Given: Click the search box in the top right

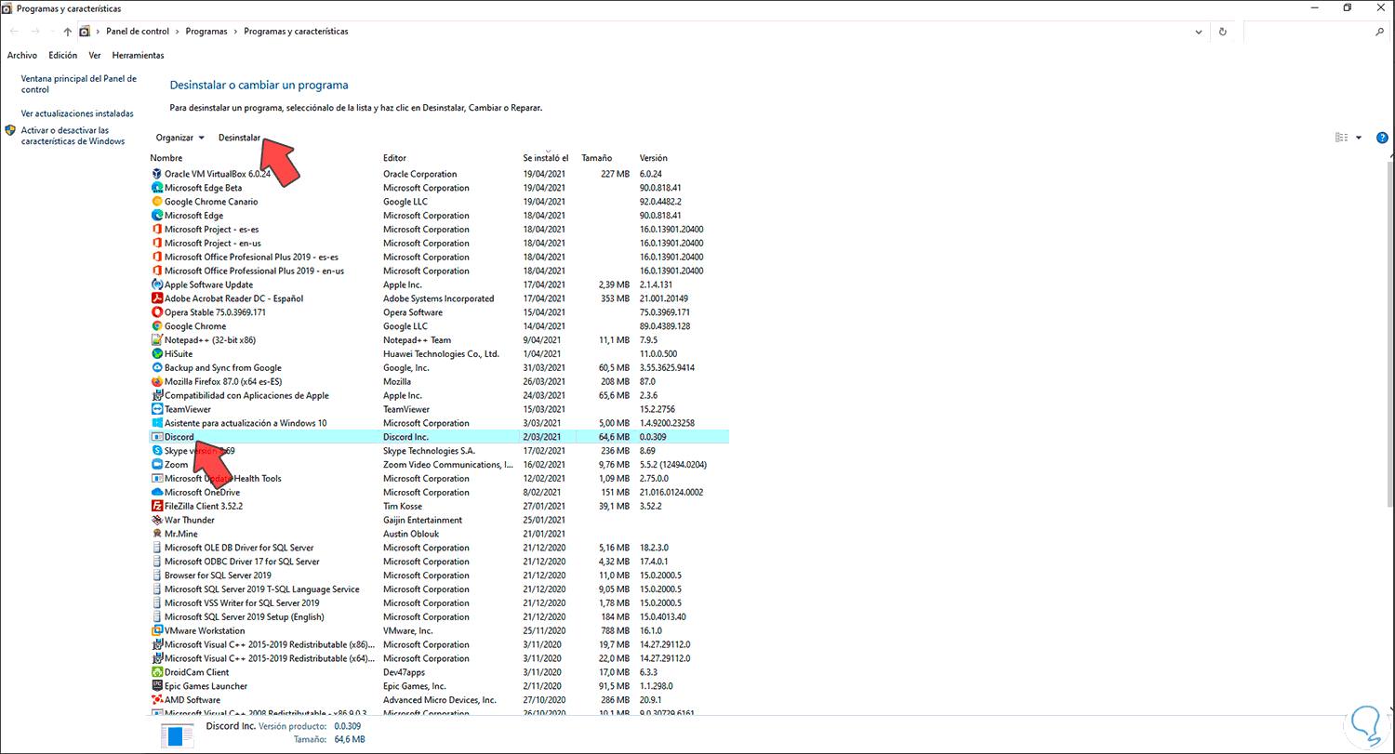Looking at the screenshot, I should pos(1316,32).
